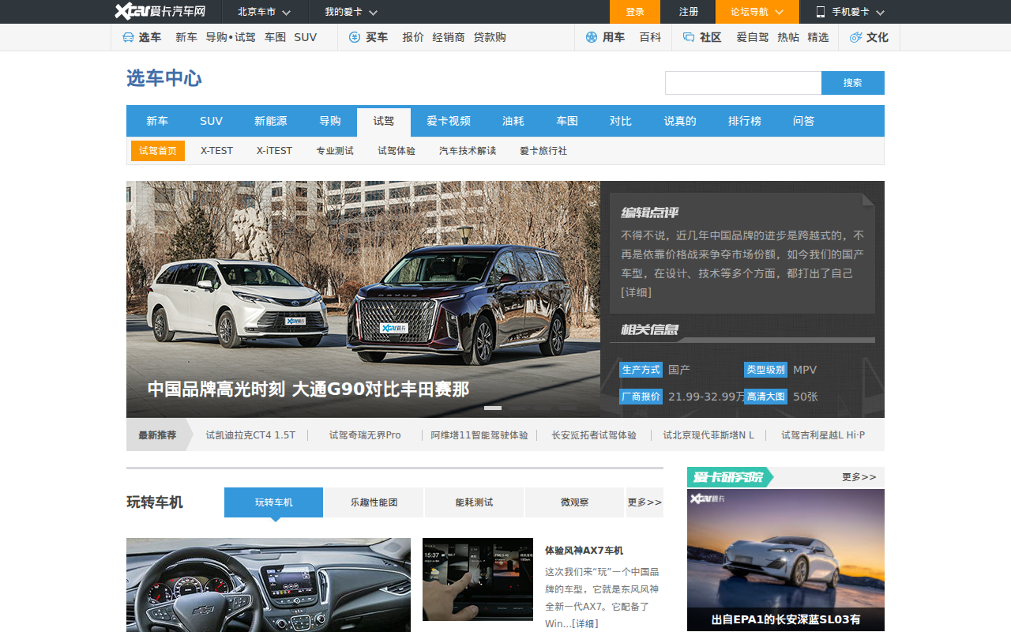Click the Xcar 爱卡汽车网 logo
Viewport: 1011px width, 632px height.
[x=160, y=12]
